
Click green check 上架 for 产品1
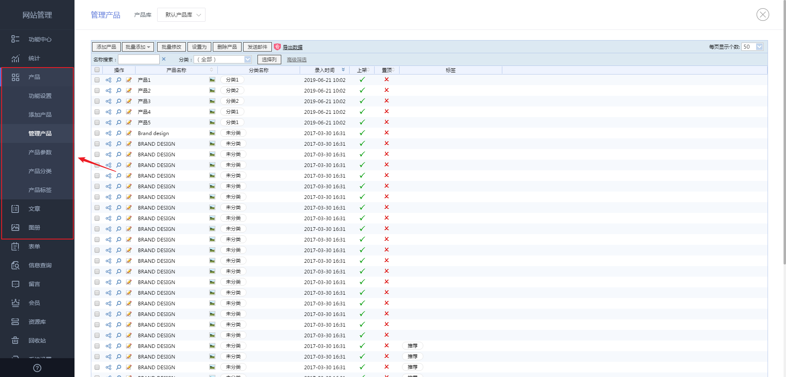[x=362, y=79]
